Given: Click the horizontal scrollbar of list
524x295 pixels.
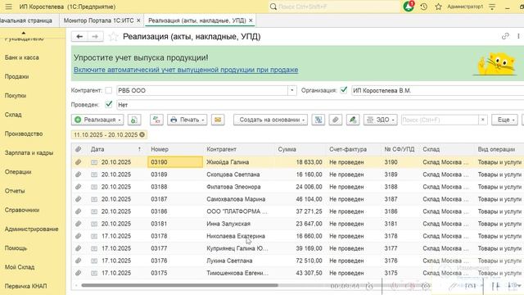Looking at the screenshot, I should [179, 285].
